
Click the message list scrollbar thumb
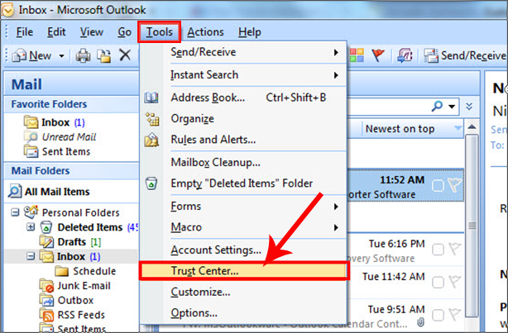tap(472, 226)
